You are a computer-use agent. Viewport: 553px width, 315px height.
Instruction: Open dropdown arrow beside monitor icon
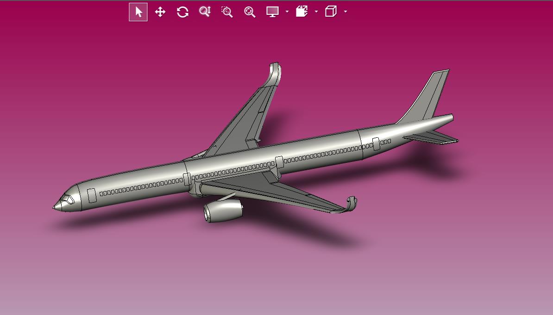(287, 12)
